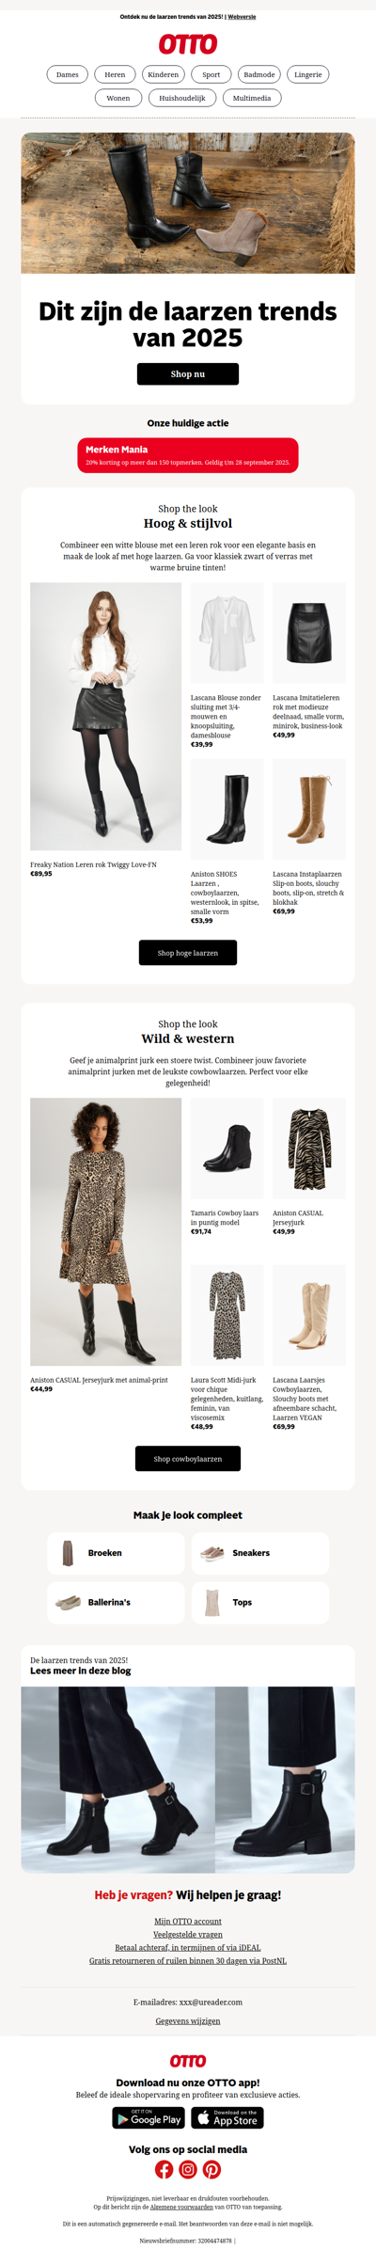View the Tamaris Cowboy laars product image
This screenshot has height=2265, width=376.
point(227,1148)
